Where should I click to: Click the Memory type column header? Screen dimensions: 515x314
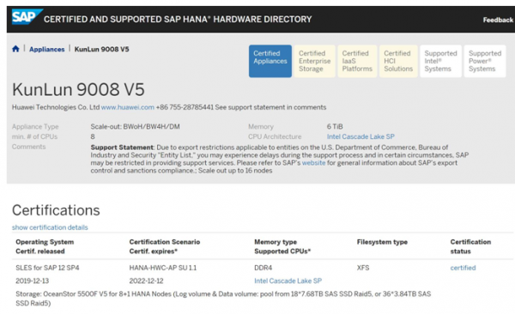point(276,242)
